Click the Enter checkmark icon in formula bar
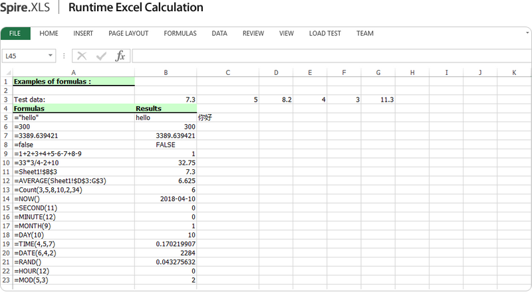 pyautogui.click(x=101, y=56)
